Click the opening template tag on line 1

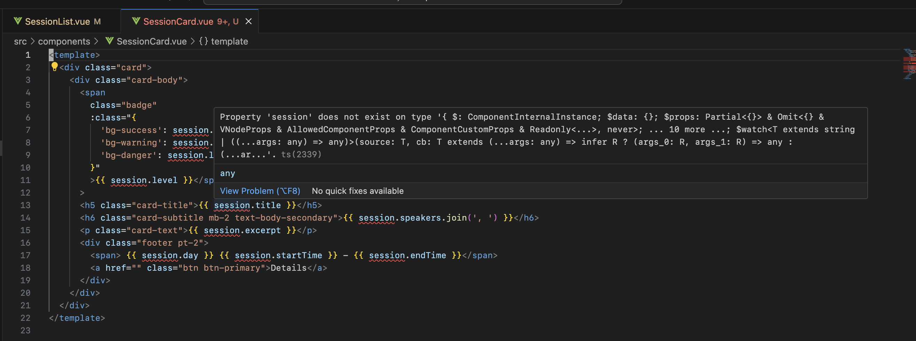pyautogui.click(x=75, y=55)
